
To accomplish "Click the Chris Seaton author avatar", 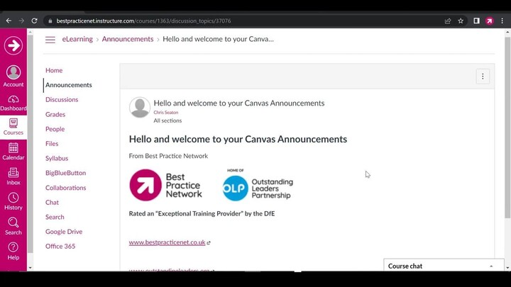I will click(x=140, y=107).
